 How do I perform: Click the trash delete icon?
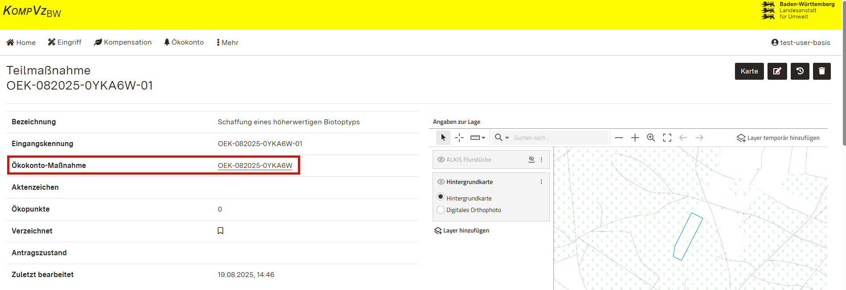pyautogui.click(x=821, y=71)
